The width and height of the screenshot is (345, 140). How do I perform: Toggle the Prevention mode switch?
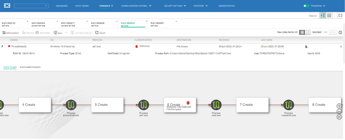click(x=306, y=6)
